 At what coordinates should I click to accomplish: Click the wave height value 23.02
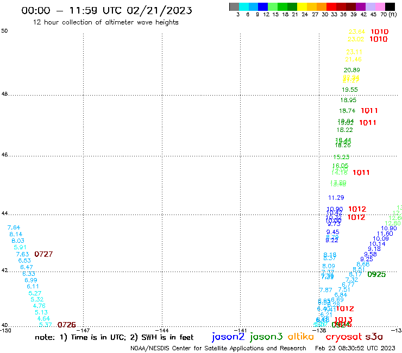pyautogui.click(x=356, y=39)
